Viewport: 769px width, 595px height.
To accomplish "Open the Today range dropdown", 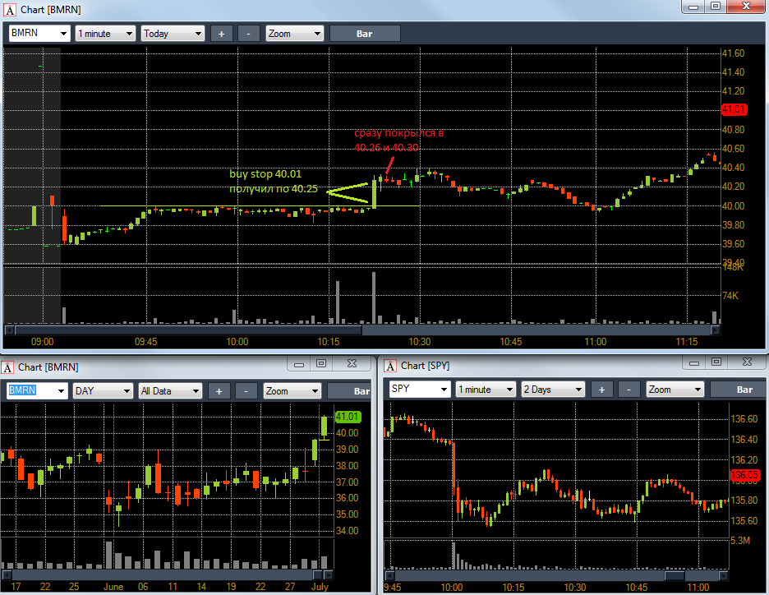I will pyautogui.click(x=173, y=34).
